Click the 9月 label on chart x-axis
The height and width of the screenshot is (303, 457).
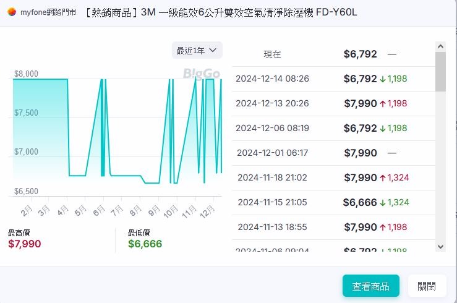tap(154, 211)
